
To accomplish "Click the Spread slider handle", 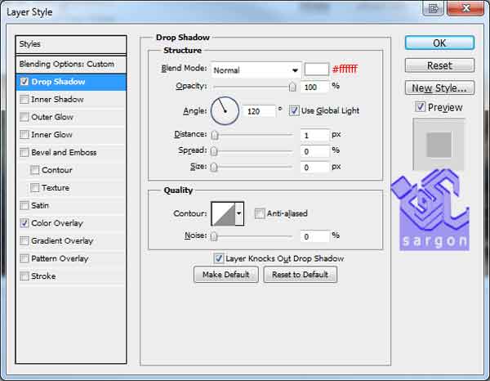I will [214, 151].
